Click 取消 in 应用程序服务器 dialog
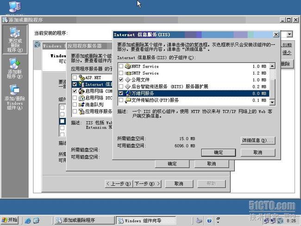Screen dimensions: 301x226 tap(211, 164)
